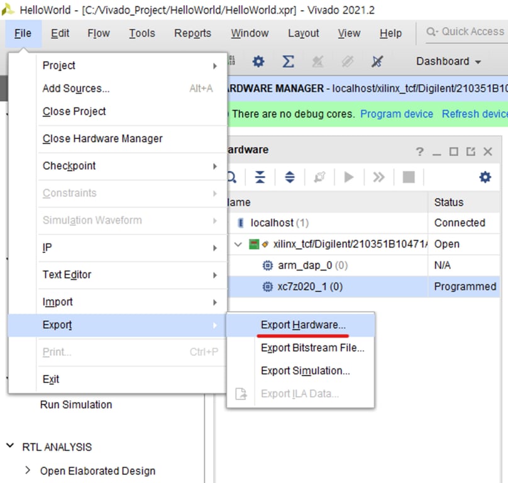The width and height of the screenshot is (508, 483).
Task: Click Open Elaborated Design text
Action: coord(97,470)
